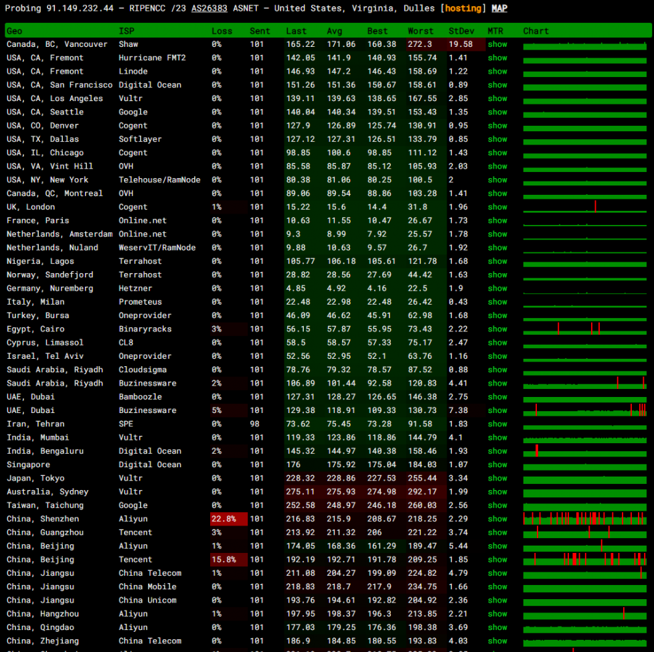Screen dimensions: 654x652
Task: Open the chart for Egypt, Cairo
Action: [585, 329]
